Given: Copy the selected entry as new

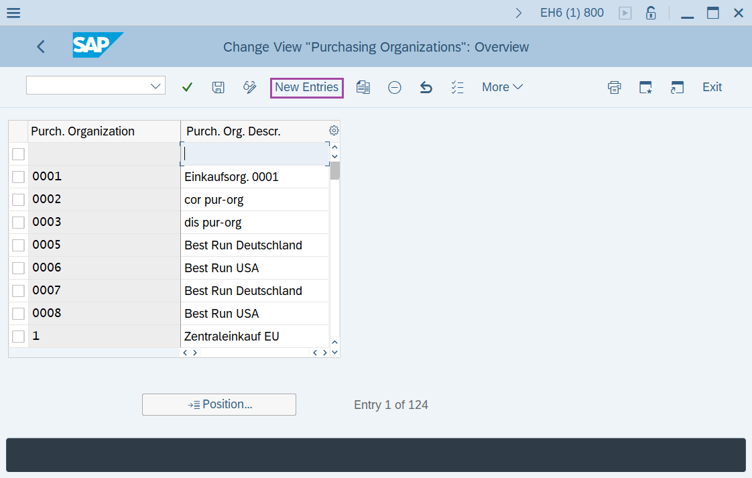Looking at the screenshot, I should pos(363,87).
